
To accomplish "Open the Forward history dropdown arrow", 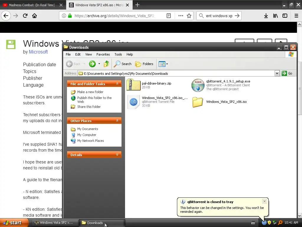I will click(x=99, y=64).
